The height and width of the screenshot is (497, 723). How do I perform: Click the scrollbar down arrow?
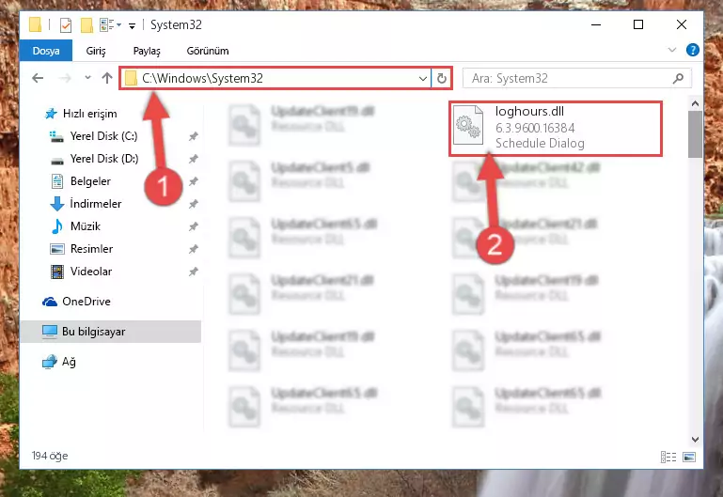click(695, 440)
